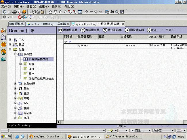Select 所有服务器文档 in the tree
Image resolution: width=187 pixels, height=140 pixels.
coord(38,59)
